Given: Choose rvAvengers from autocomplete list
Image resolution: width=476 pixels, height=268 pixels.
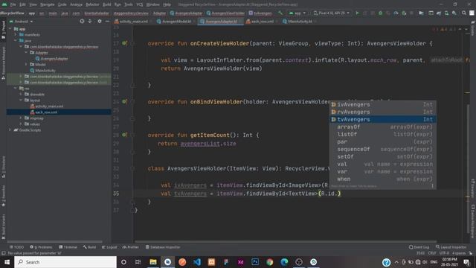Looking at the screenshot, I should [x=383, y=112].
